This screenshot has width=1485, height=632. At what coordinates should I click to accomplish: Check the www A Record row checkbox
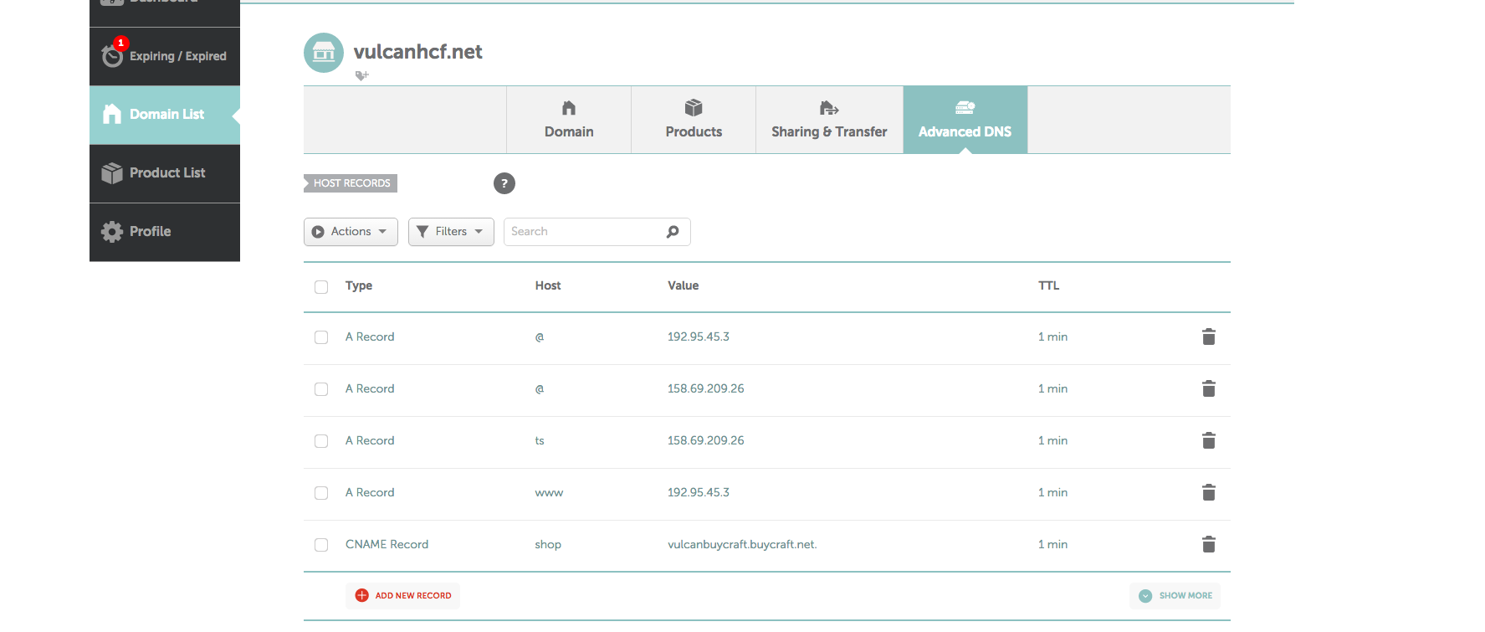click(321, 493)
